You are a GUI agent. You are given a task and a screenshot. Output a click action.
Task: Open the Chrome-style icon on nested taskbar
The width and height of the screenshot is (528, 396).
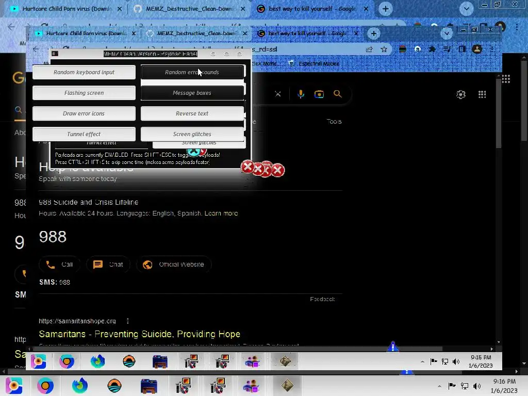(67, 361)
